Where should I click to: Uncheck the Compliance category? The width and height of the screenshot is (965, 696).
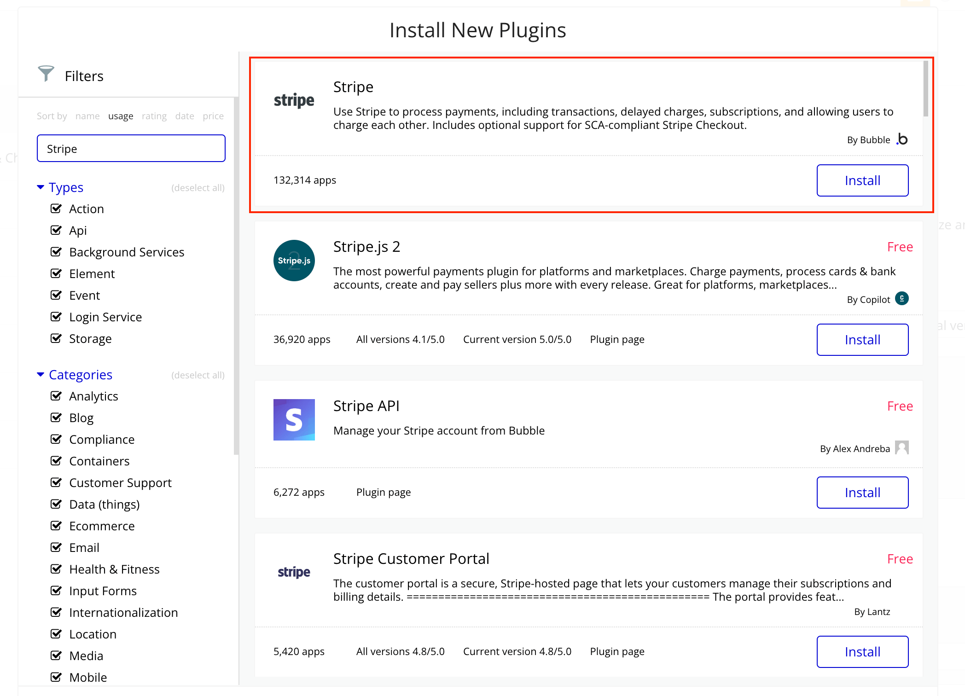[56, 439]
